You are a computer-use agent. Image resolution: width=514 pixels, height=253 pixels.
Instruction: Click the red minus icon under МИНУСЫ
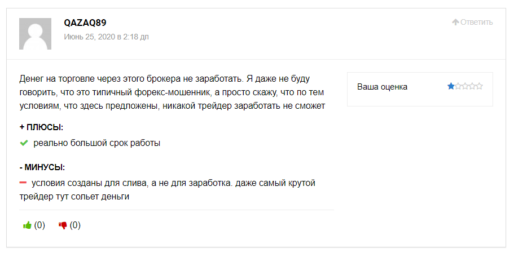(x=24, y=182)
